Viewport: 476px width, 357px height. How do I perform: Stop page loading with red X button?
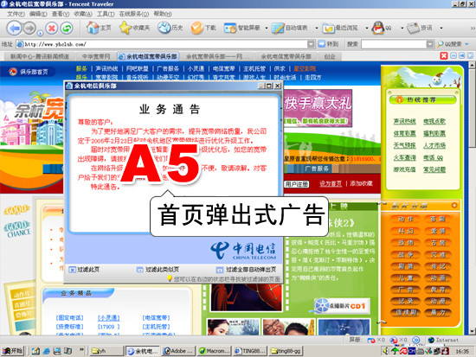pyautogui.click(x=52, y=29)
